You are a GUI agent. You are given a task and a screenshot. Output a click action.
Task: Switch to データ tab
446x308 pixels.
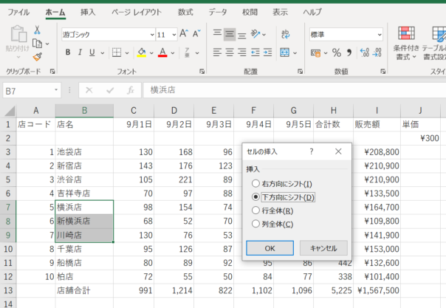[x=218, y=13]
